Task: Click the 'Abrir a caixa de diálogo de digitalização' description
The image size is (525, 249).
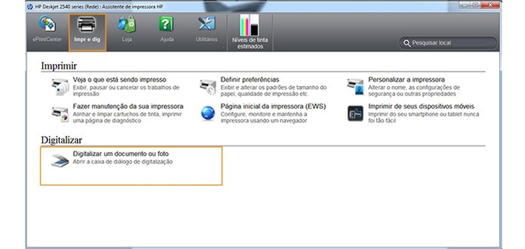Action: (123, 162)
